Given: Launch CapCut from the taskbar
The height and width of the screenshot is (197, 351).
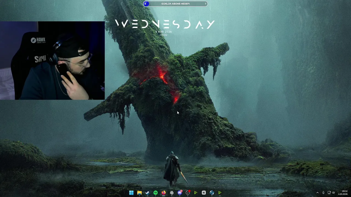Looking at the screenshot, I should tap(204, 193).
